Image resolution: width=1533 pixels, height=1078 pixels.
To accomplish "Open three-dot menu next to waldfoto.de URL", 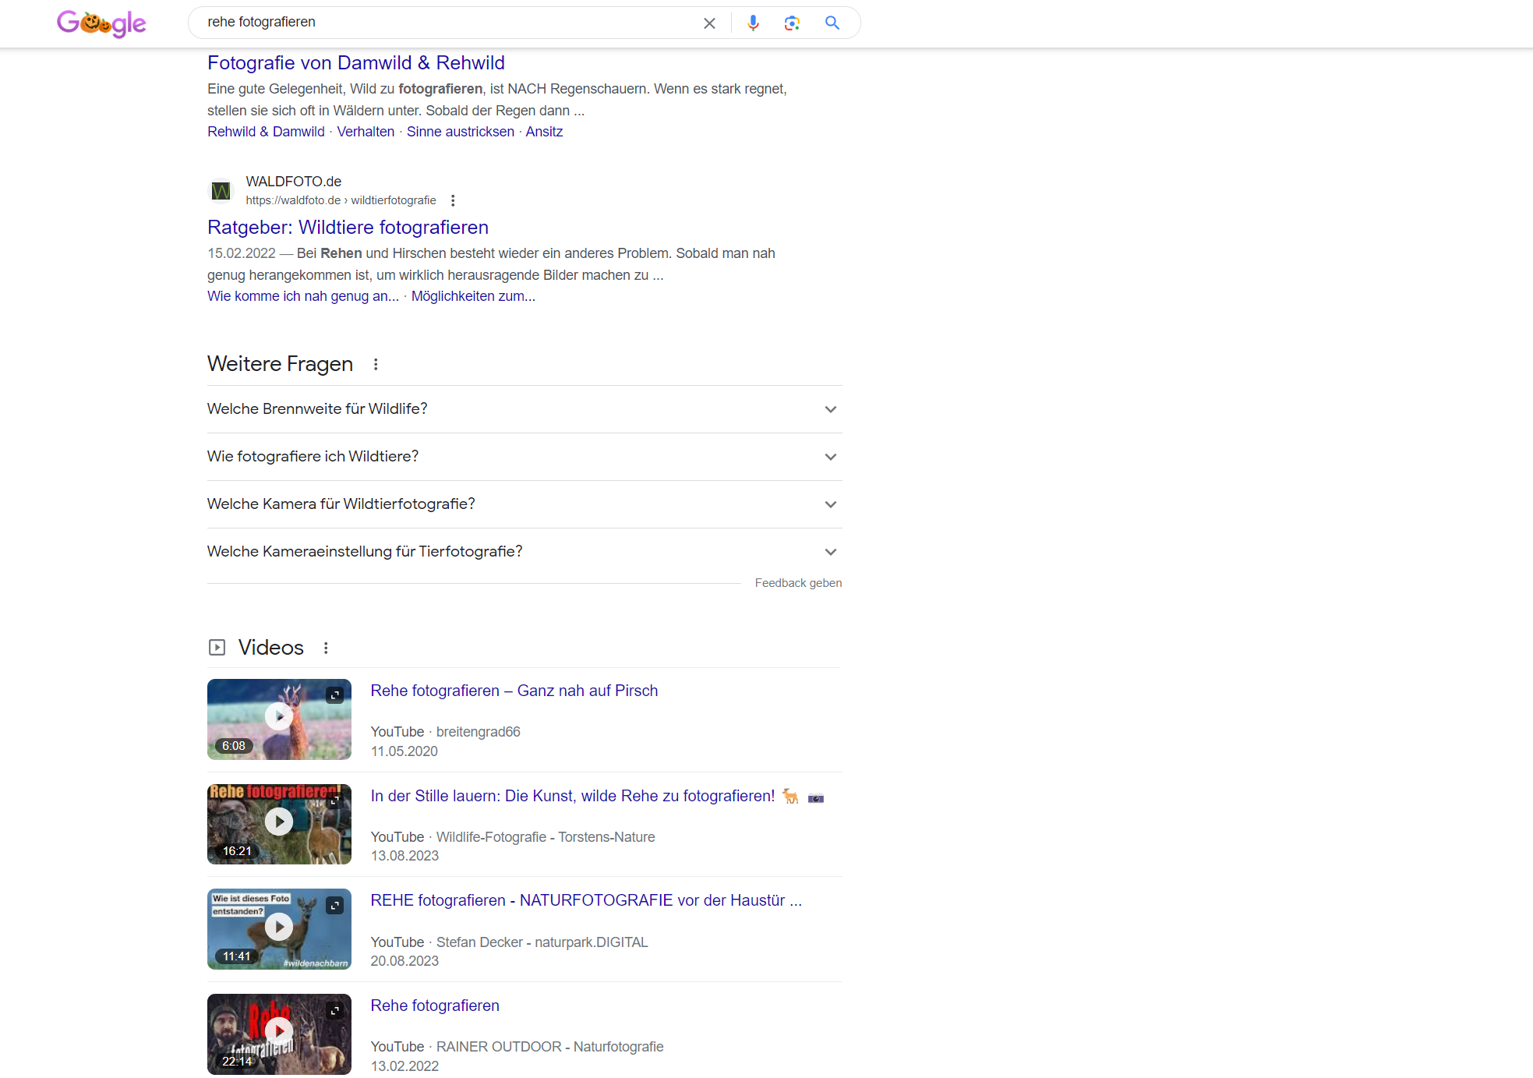I will pos(453,201).
